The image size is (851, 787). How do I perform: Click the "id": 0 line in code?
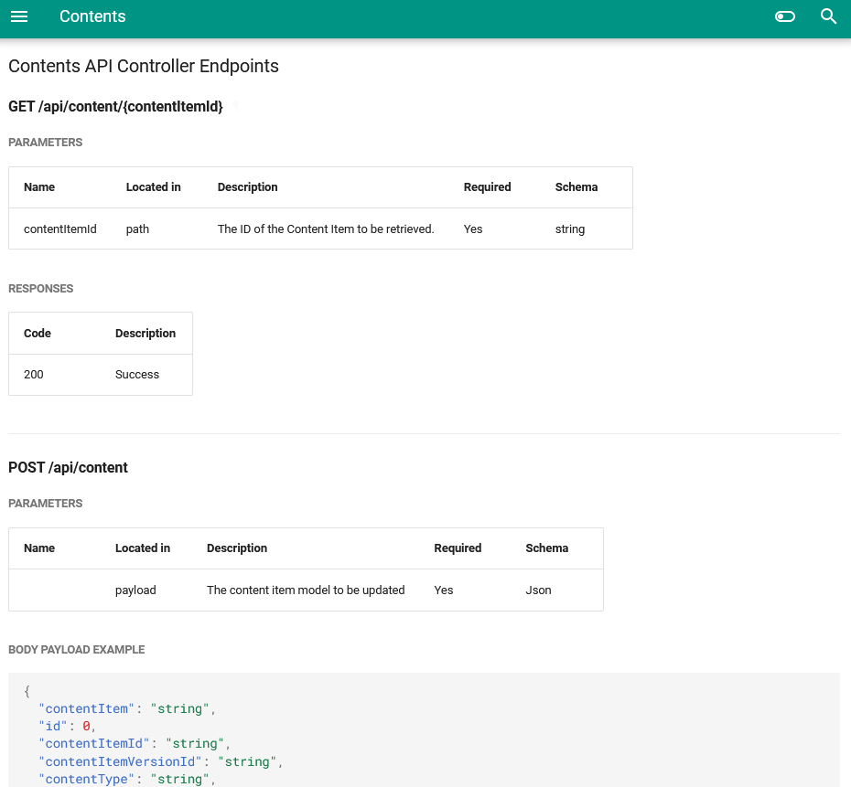pyautogui.click(x=68, y=726)
